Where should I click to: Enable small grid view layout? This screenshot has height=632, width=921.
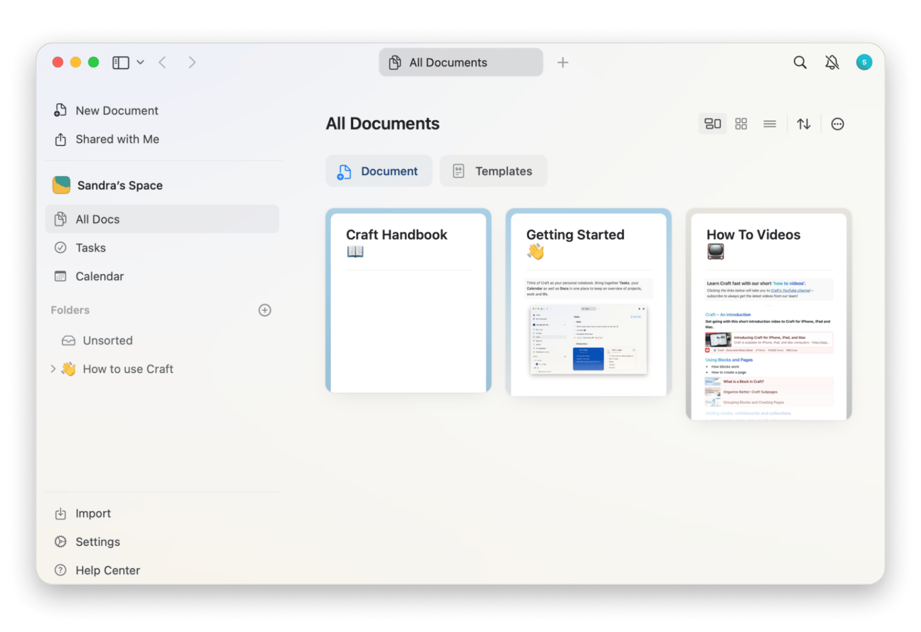tap(741, 123)
